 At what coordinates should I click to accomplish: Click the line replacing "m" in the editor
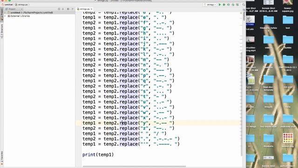coord(126,60)
